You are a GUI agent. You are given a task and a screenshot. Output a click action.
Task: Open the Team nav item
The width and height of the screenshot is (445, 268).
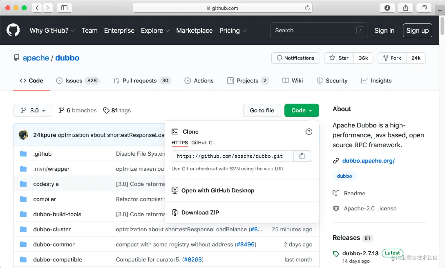click(89, 30)
